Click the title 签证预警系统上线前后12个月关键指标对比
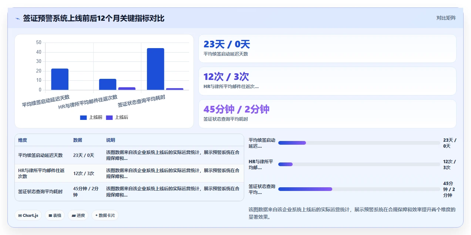Image resolution: width=471 pixels, height=235 pixels. 94,18
